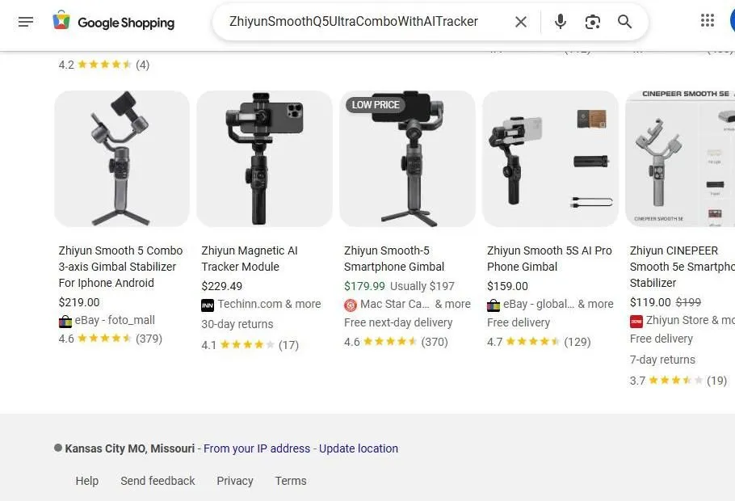Open the main navigation hamburger menu
The height and width of the screenshot is (501, 735).
[26, 22]
